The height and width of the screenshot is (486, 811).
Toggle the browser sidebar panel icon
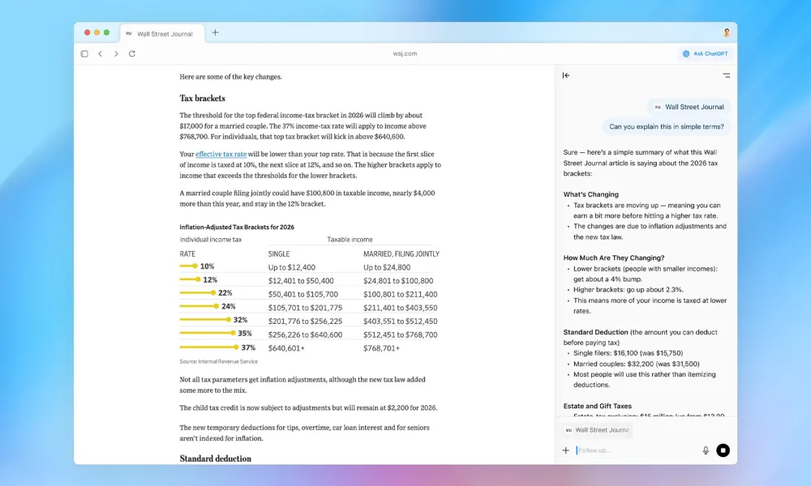click(84, 53)
